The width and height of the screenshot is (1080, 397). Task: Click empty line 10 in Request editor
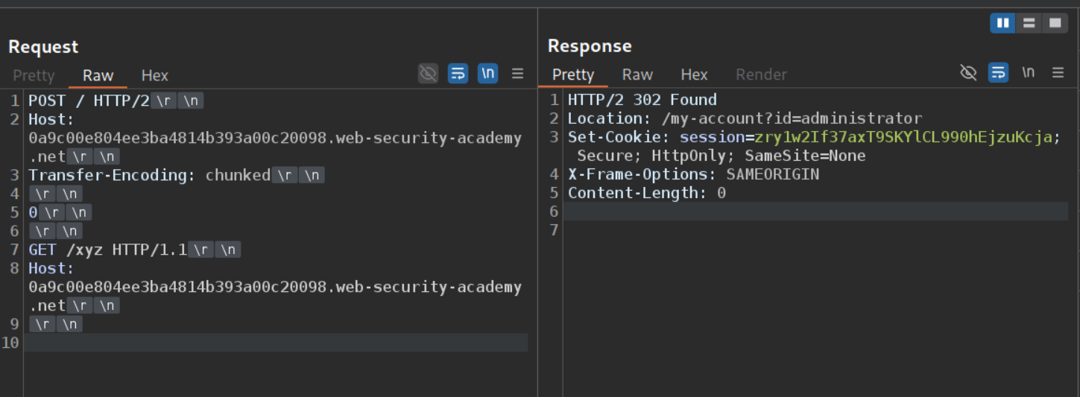(276, 343)
